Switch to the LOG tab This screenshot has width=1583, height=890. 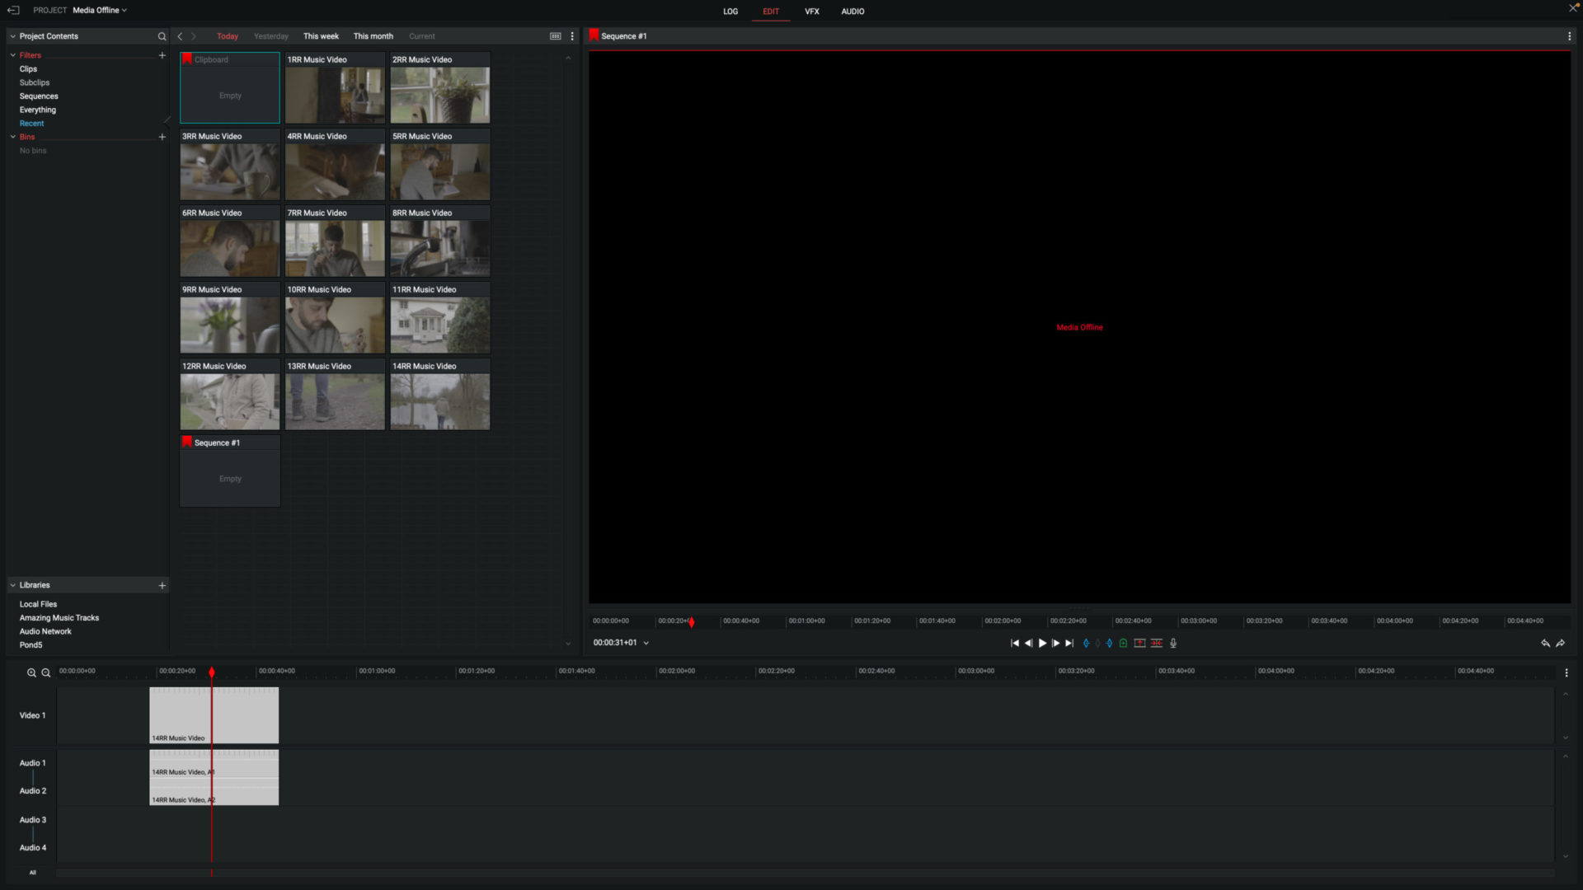(730, 11)
